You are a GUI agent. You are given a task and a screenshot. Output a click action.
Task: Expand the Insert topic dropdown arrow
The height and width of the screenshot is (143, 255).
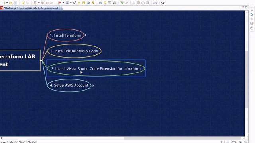click(39, 3)
